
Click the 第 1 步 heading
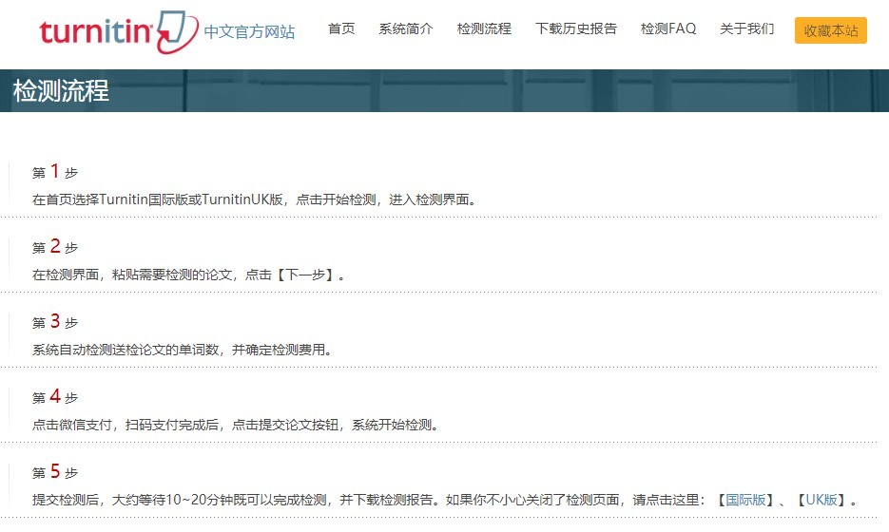click(x=55, y=171)
